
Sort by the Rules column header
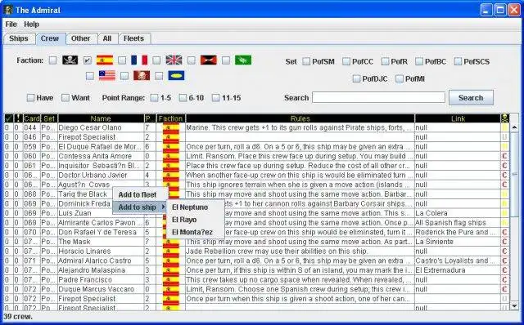300,118
